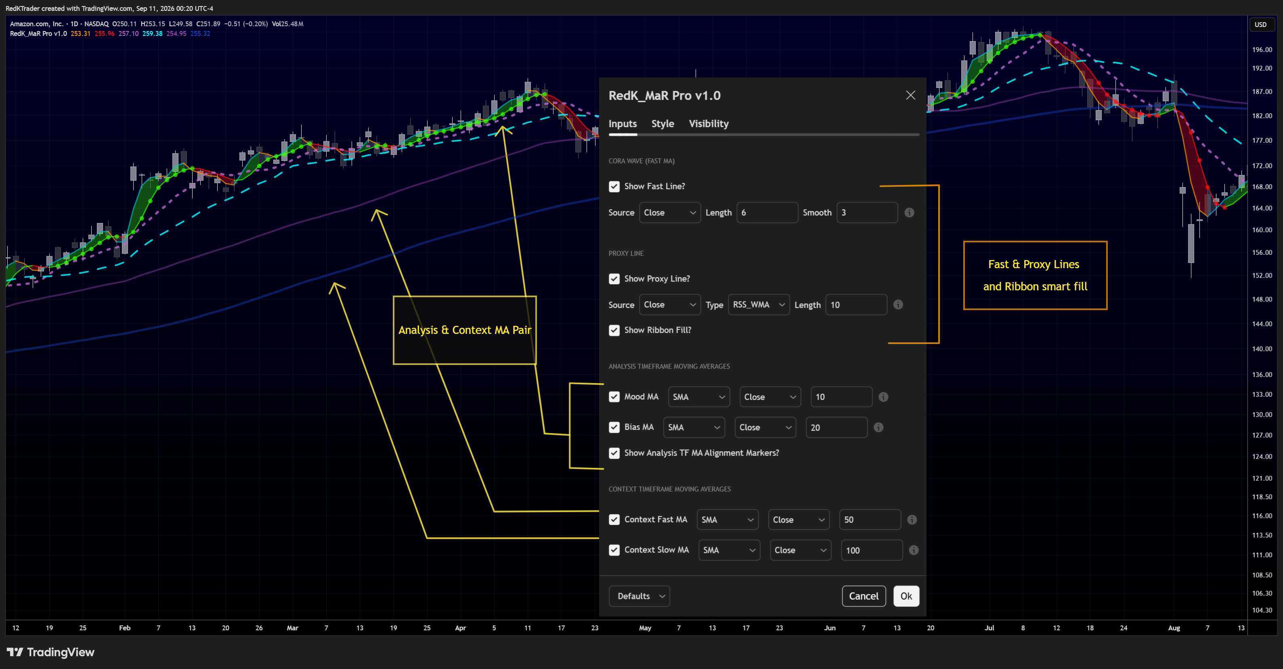Toggle the Context Fast MA checkbox
1283x669 pixels.
(x=614, y=519)
